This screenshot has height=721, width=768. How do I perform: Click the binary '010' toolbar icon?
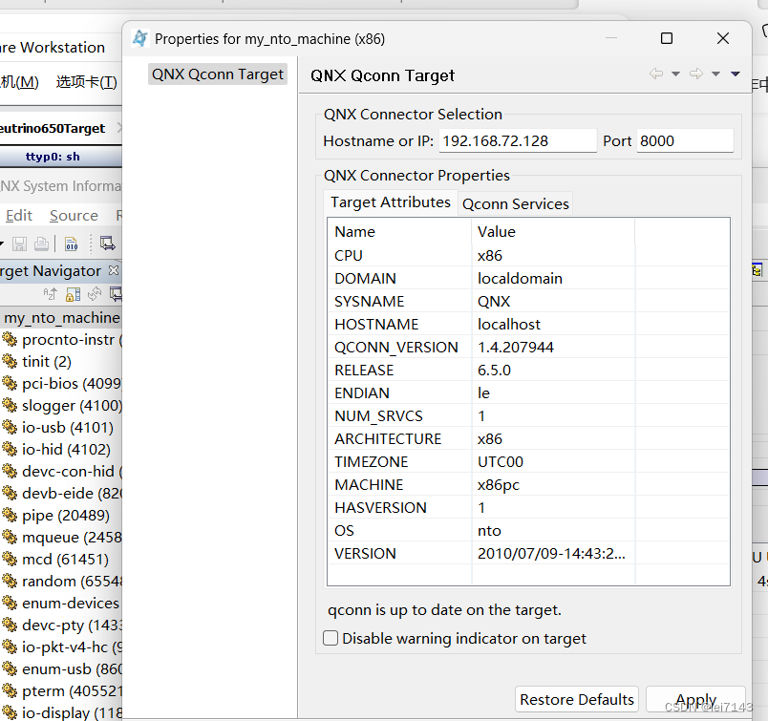pos(72,244)
